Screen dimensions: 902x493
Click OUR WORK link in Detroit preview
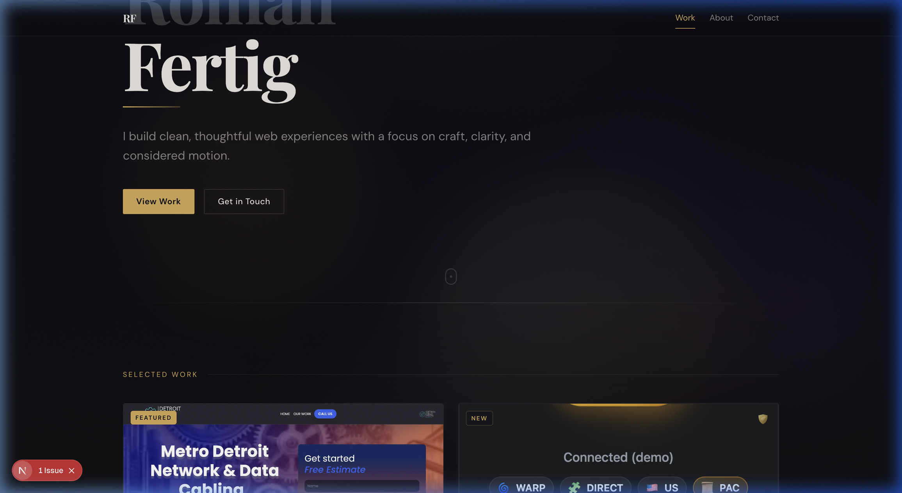302,414
